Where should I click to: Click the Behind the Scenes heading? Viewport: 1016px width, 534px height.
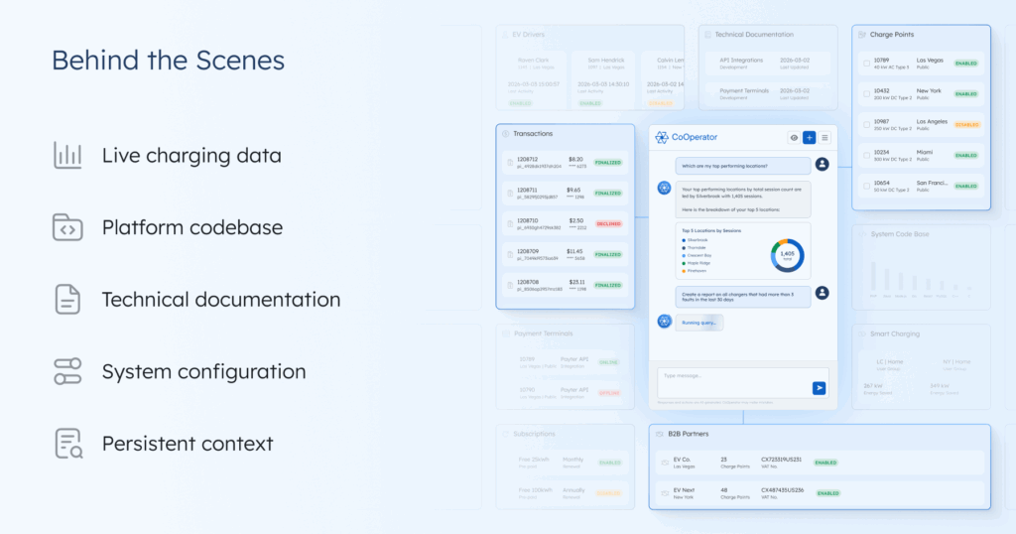pyautogui.click(x=169, y=61)
